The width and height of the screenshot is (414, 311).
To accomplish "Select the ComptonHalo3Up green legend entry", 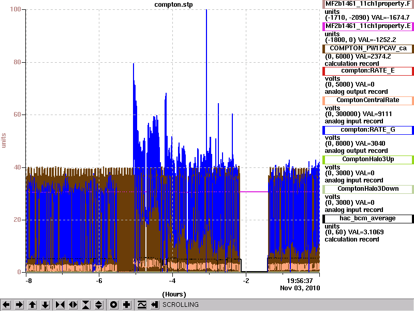I will click(x=368, y=160).
